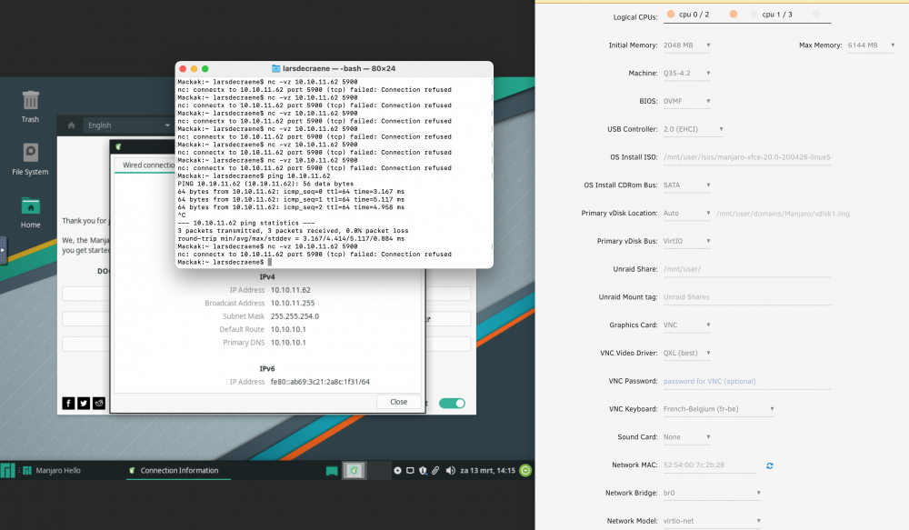
Task: Open the Network Bridge br0 dropdown
Action: (712, 493)
